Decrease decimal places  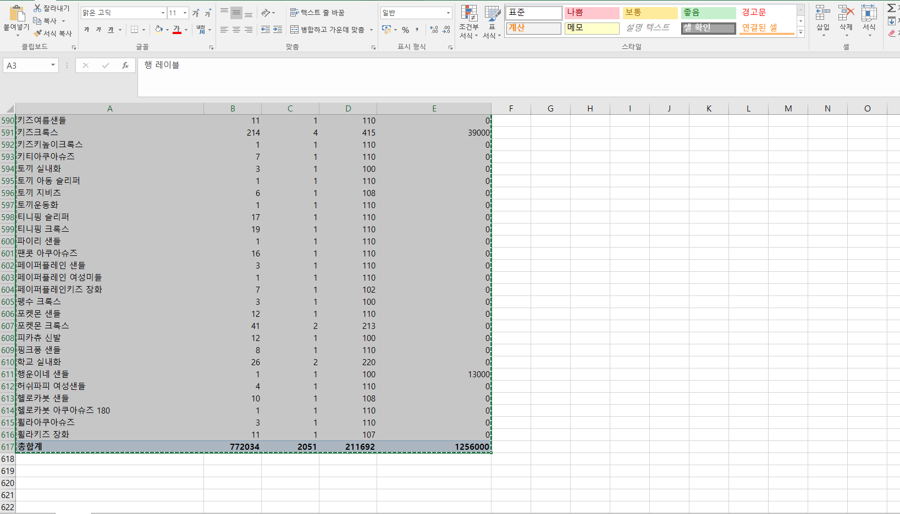pos(446,30)
